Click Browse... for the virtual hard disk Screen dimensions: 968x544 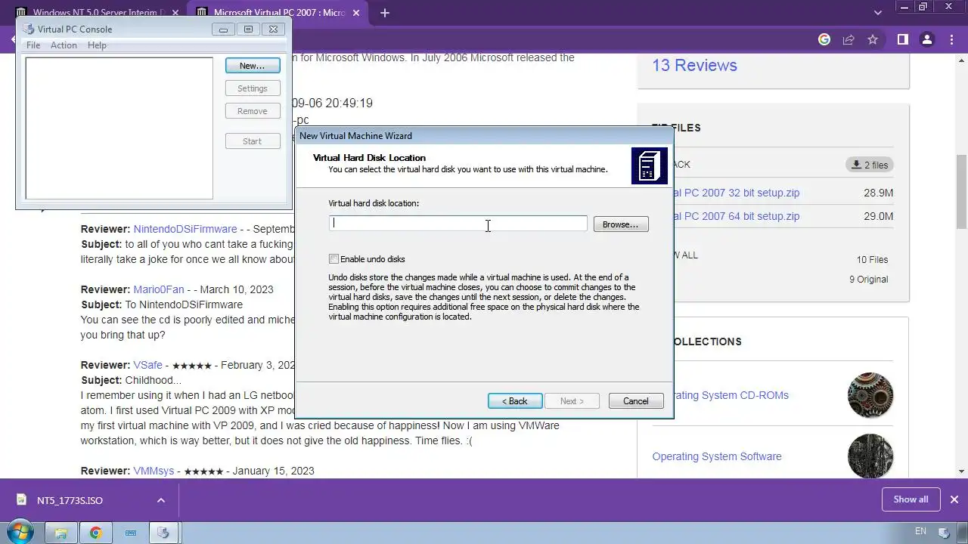621,224
